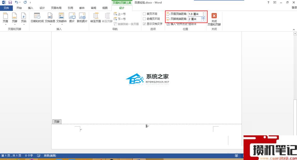
Task: Switch to the 引用 References tab
Action: tap(70, 8)
